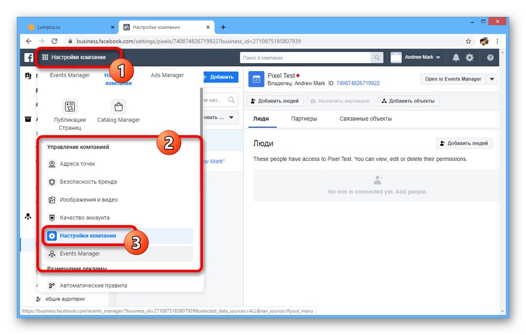Select Ads Manager shortcut in the menu
Screen dimensions: 526x335
(167, 75)
